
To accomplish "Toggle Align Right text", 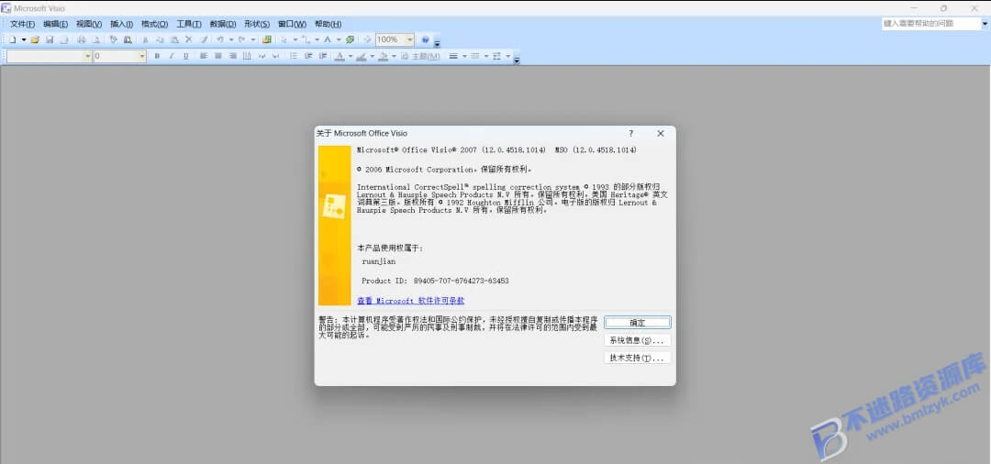I will [x=233, y=56].
